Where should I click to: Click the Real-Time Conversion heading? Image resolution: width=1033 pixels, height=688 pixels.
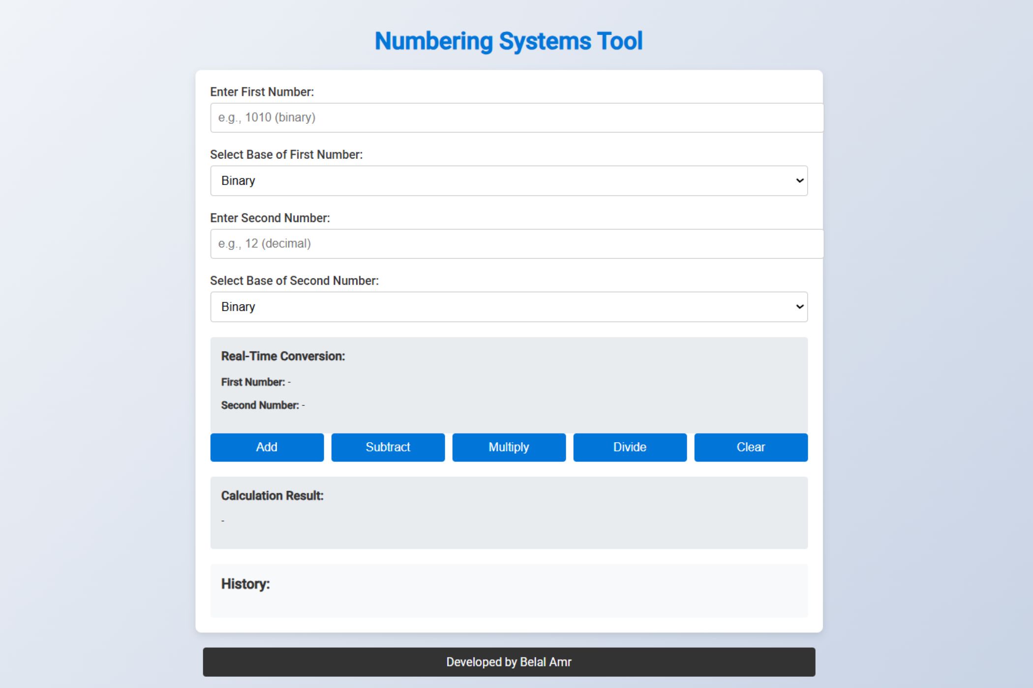283,356
